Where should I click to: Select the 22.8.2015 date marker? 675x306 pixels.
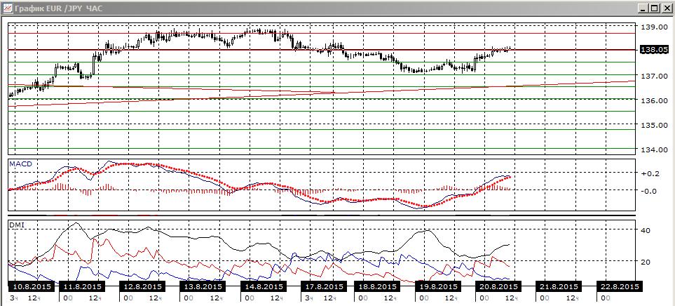pyautogui.click(x=619, y=286)
